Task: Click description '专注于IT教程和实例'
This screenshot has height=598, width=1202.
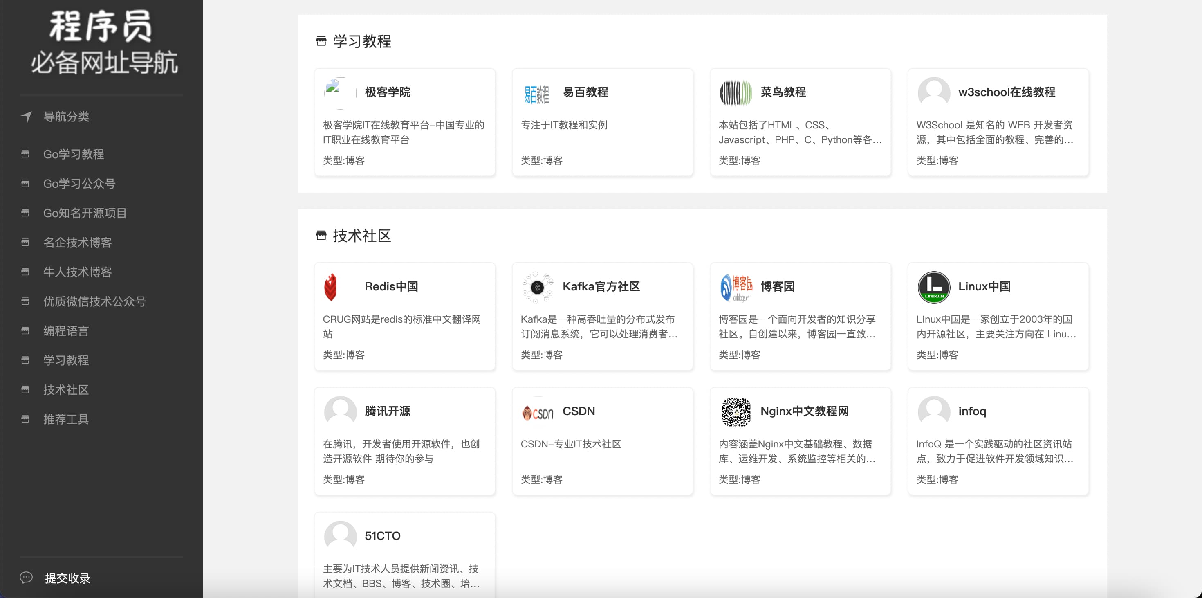Action: [x=564, y=125]
